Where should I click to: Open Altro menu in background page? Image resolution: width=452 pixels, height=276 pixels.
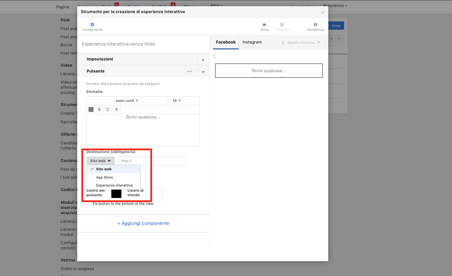pos(216,6)
